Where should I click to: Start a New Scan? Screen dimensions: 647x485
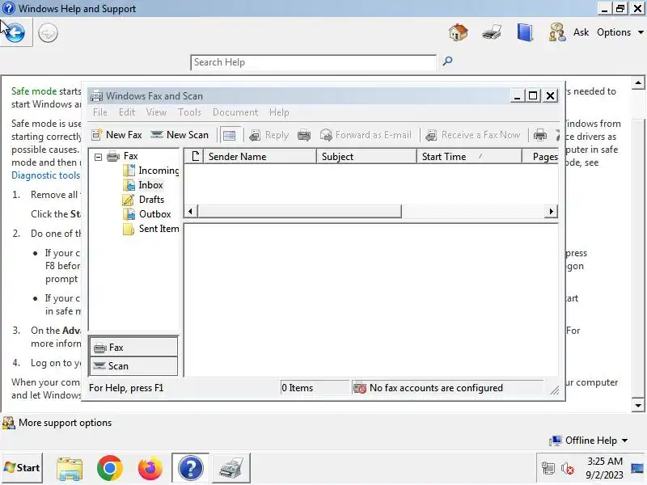tap(180, 135)
